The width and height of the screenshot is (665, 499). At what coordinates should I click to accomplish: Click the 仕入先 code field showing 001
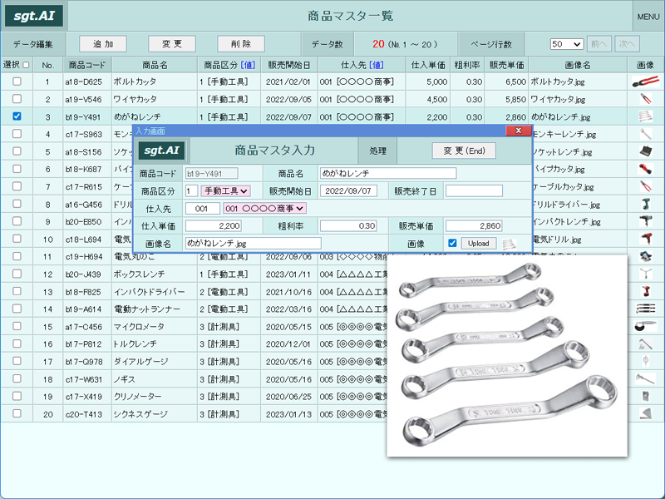[x=203, y=209]
